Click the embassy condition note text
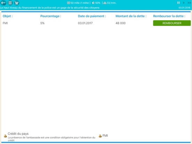192x144 pixels. [51, 139]
